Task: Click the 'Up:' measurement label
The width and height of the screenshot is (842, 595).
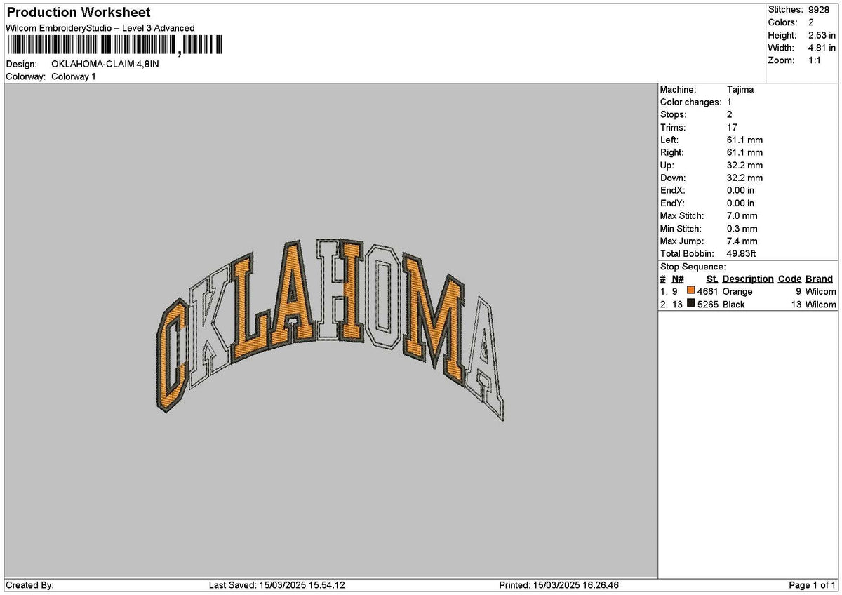Action: point(667,166)
